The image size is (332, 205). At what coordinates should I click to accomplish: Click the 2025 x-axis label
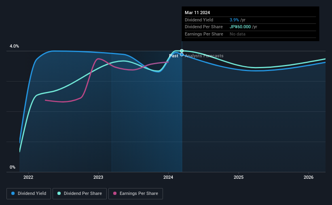point(239,177)
